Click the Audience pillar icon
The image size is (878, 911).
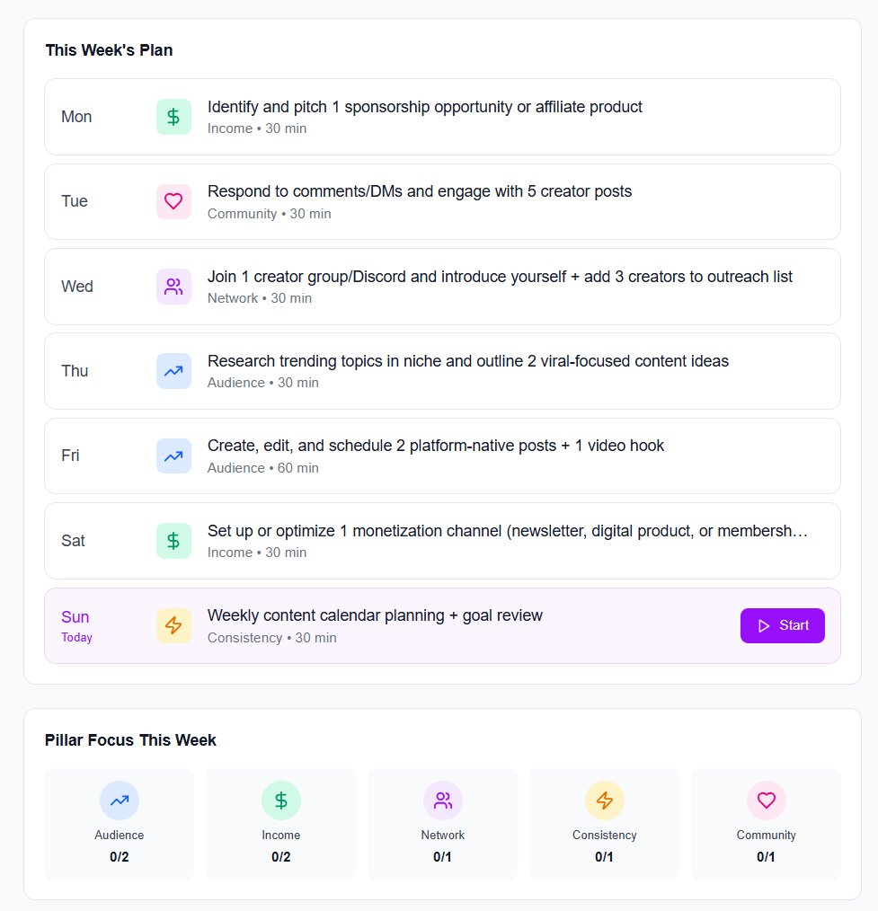click(120, 800)
